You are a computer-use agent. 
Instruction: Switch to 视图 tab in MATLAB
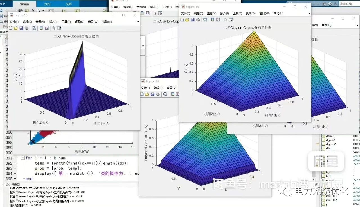pos(68,4)
